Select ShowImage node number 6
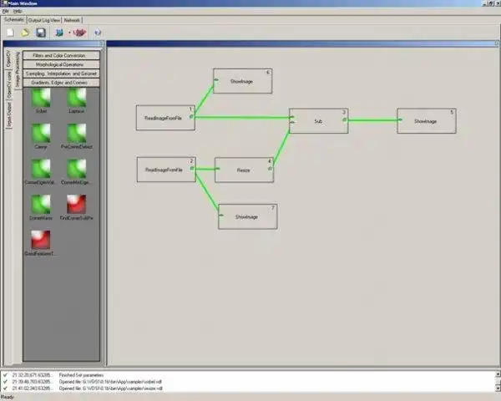 [x=243, y=81]
